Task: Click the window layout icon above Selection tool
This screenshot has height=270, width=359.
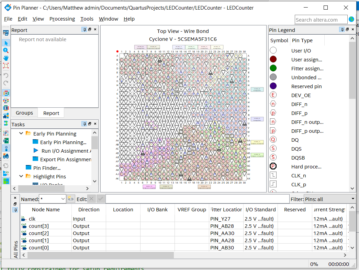Action: (6, 33)
